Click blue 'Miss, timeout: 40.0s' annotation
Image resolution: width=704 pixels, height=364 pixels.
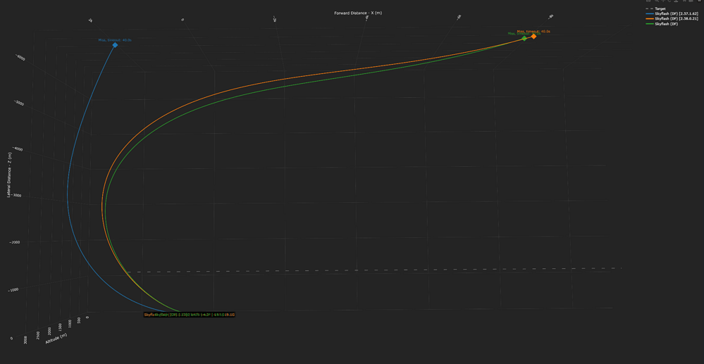(115, 40)
